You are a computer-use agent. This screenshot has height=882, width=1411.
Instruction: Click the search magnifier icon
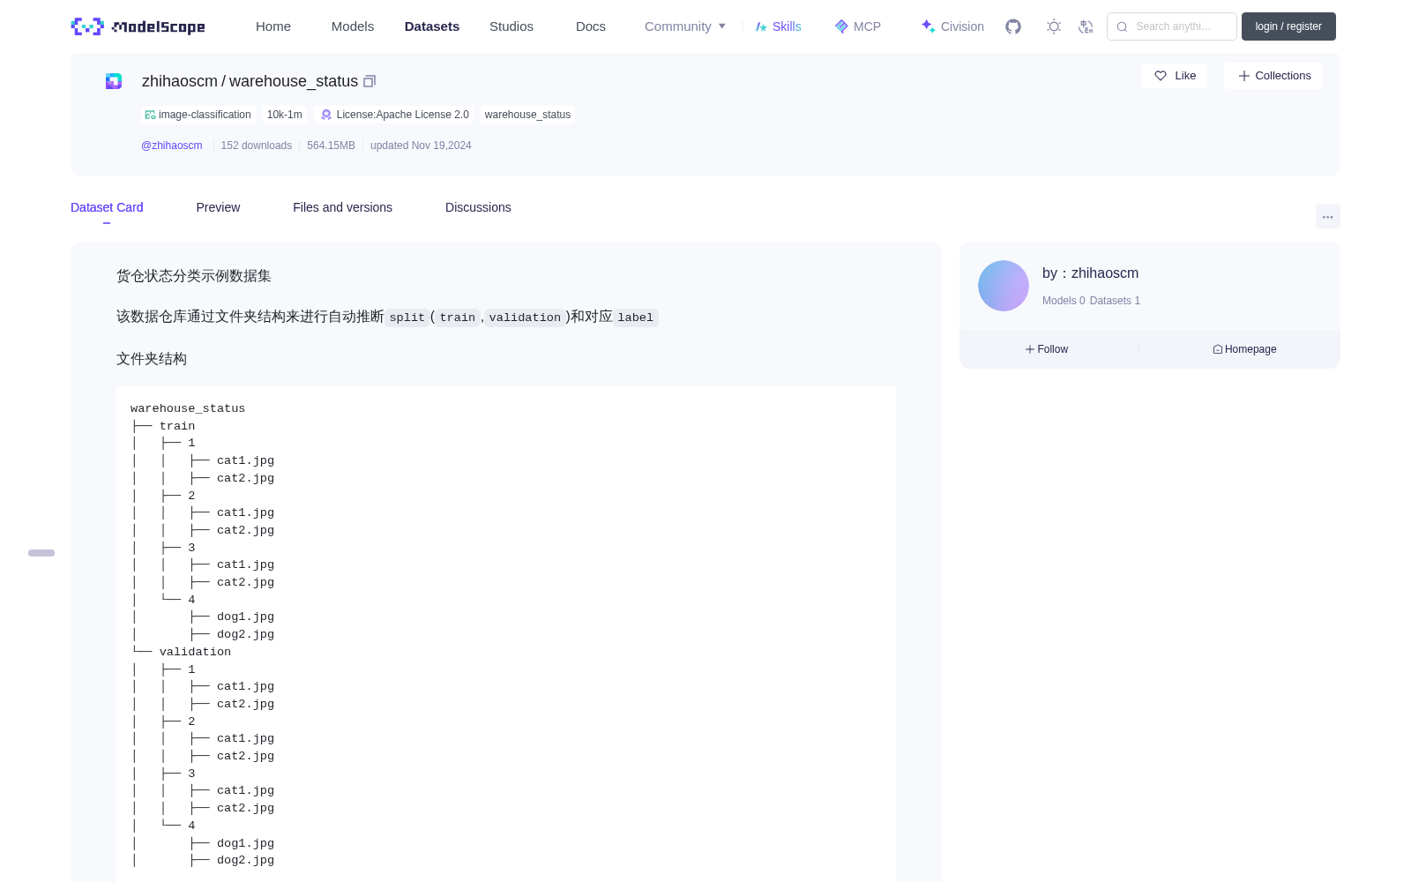coord(1122,26)
